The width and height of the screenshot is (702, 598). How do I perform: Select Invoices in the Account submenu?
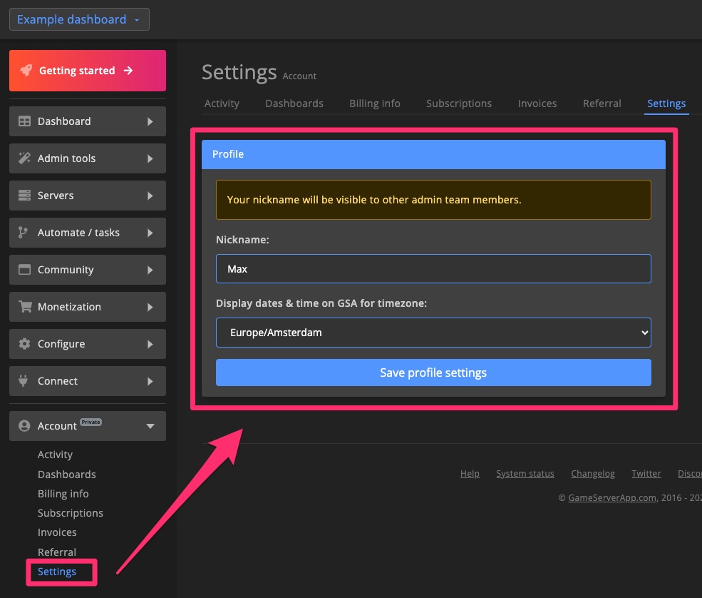(x=57, y=532)
